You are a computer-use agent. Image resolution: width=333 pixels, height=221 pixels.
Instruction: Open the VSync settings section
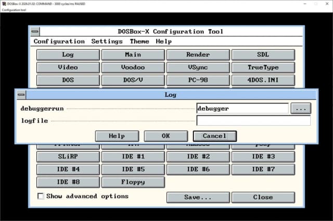coord(198,67)
